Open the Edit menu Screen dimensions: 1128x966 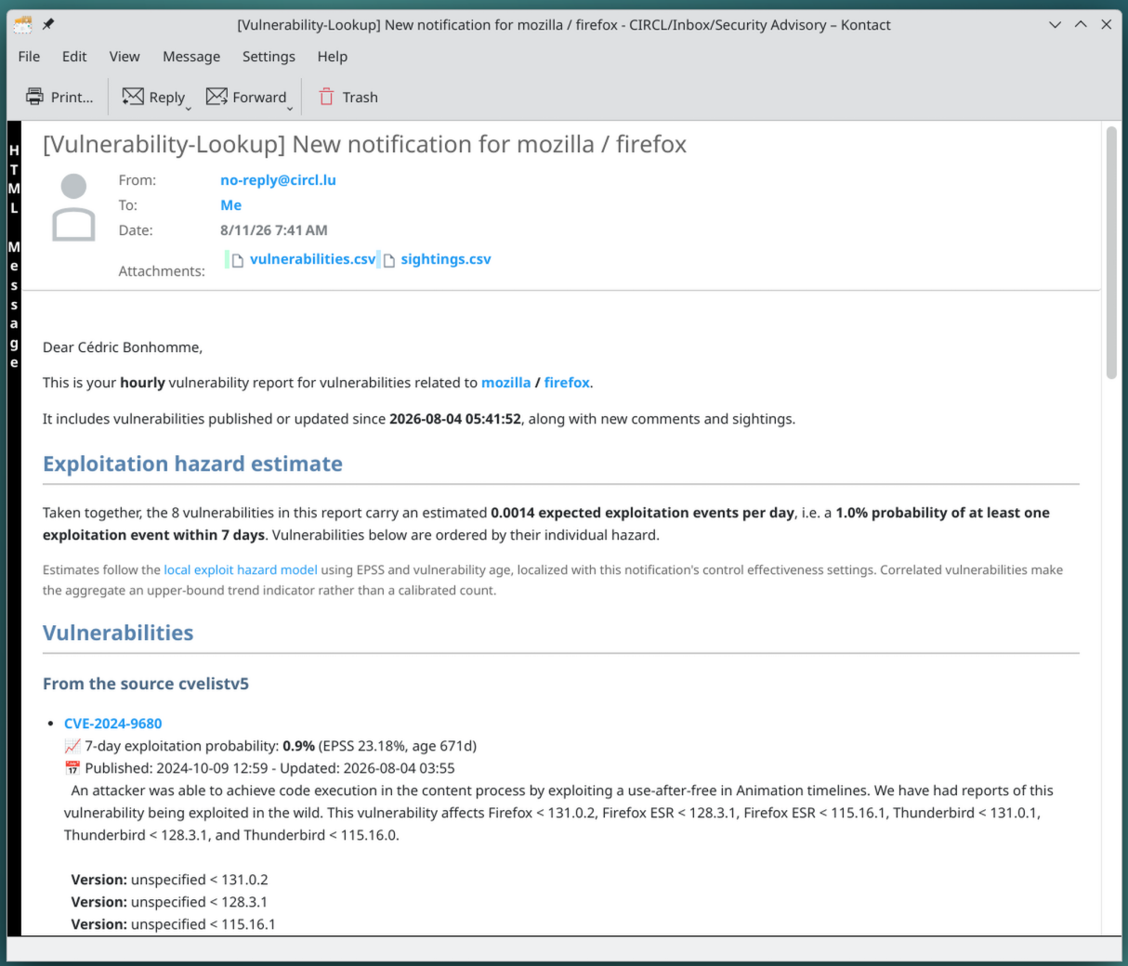pos(74,57)
